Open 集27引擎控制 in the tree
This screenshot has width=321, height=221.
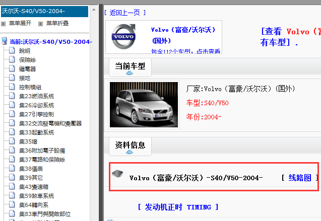pos(36,114)
